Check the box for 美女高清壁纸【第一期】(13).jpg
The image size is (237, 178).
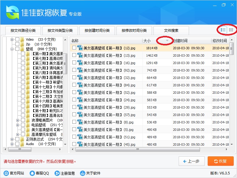coord(74,55)
